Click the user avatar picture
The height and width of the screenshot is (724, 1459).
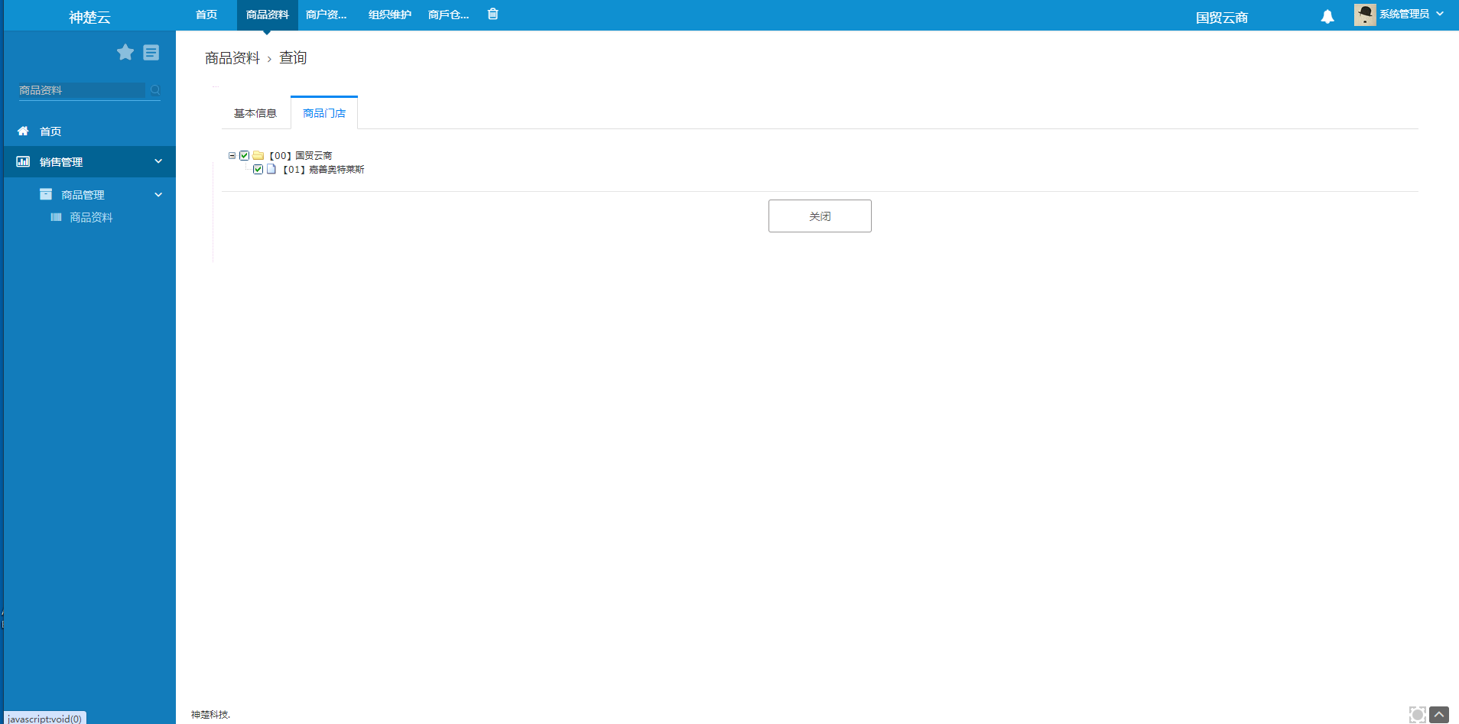point(1365,15)
